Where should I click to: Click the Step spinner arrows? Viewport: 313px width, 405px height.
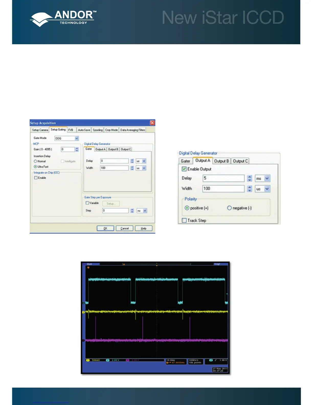(132, 211)
